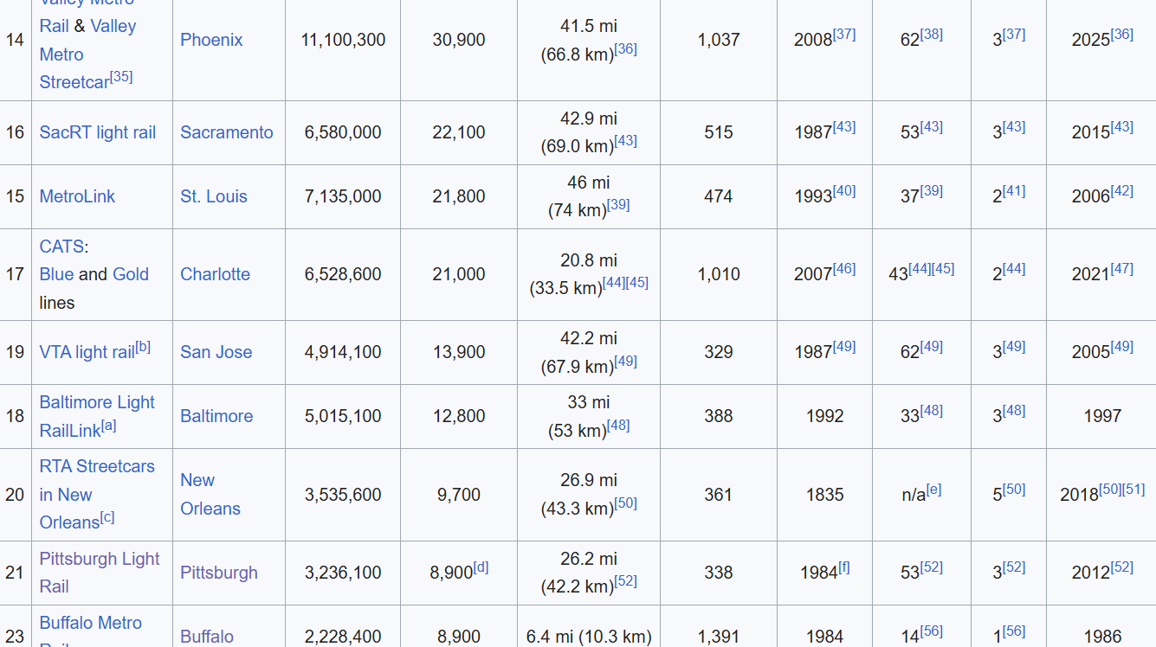Click the New Orleans ridership 3,535,600

(x=343, y=495)
